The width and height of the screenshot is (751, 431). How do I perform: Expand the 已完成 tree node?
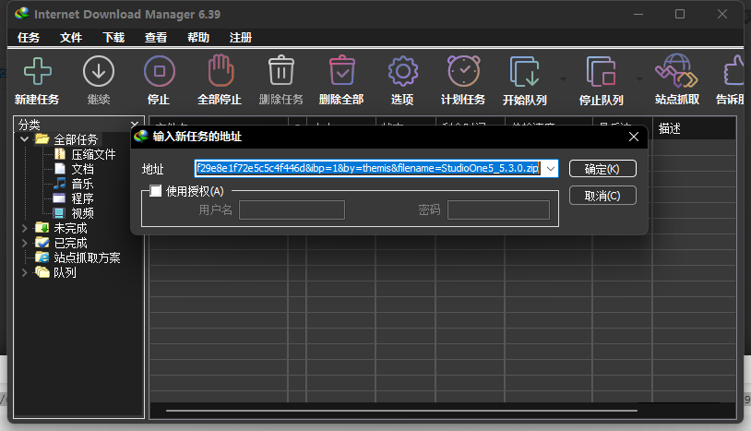pos(24,243)
